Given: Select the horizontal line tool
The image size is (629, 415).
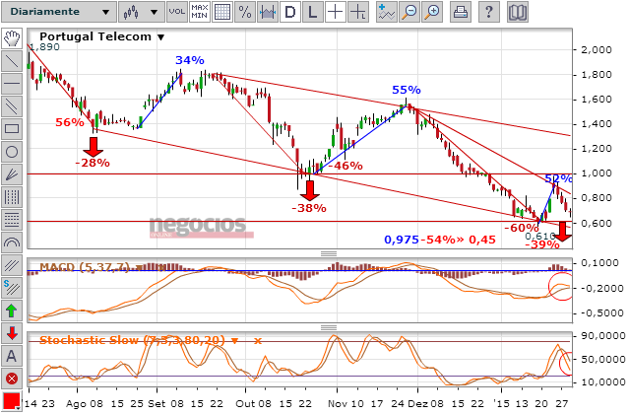Looking at the screenshot, I should tap(12, 84).
